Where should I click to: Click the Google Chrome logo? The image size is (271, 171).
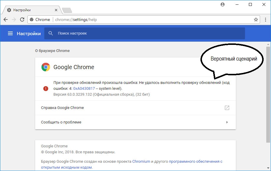(x=46, y=67)
